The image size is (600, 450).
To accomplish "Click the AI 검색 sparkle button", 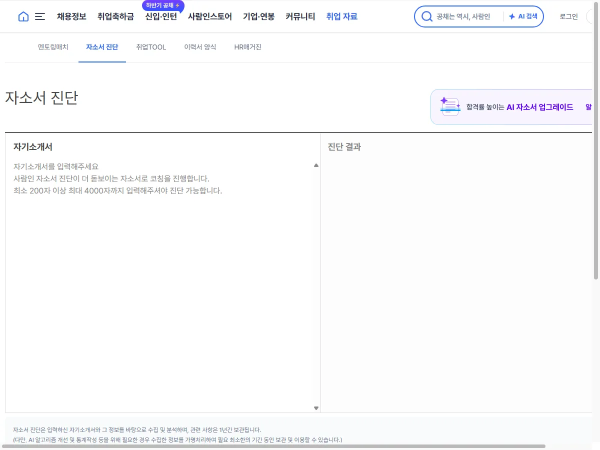I will (523, 16).
